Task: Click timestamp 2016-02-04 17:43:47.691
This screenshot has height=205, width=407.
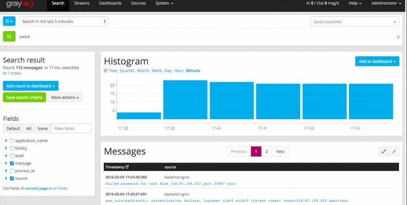Action: [x=126, y=194]
